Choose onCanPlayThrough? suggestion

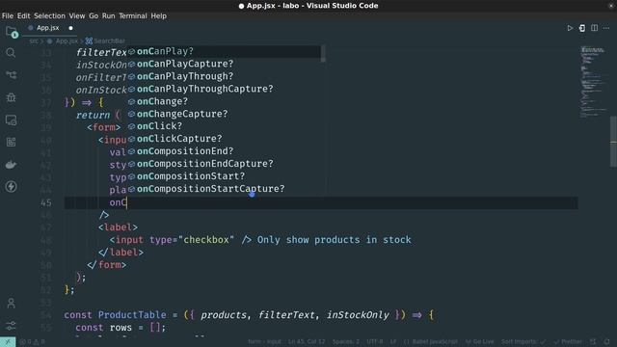point(225,76)
